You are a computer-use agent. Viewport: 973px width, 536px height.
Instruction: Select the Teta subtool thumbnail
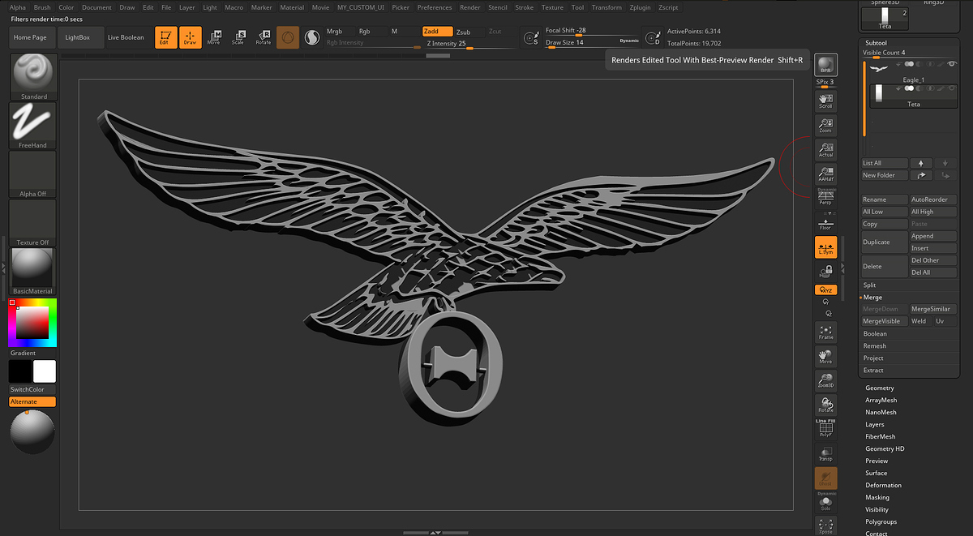(880, 93)
